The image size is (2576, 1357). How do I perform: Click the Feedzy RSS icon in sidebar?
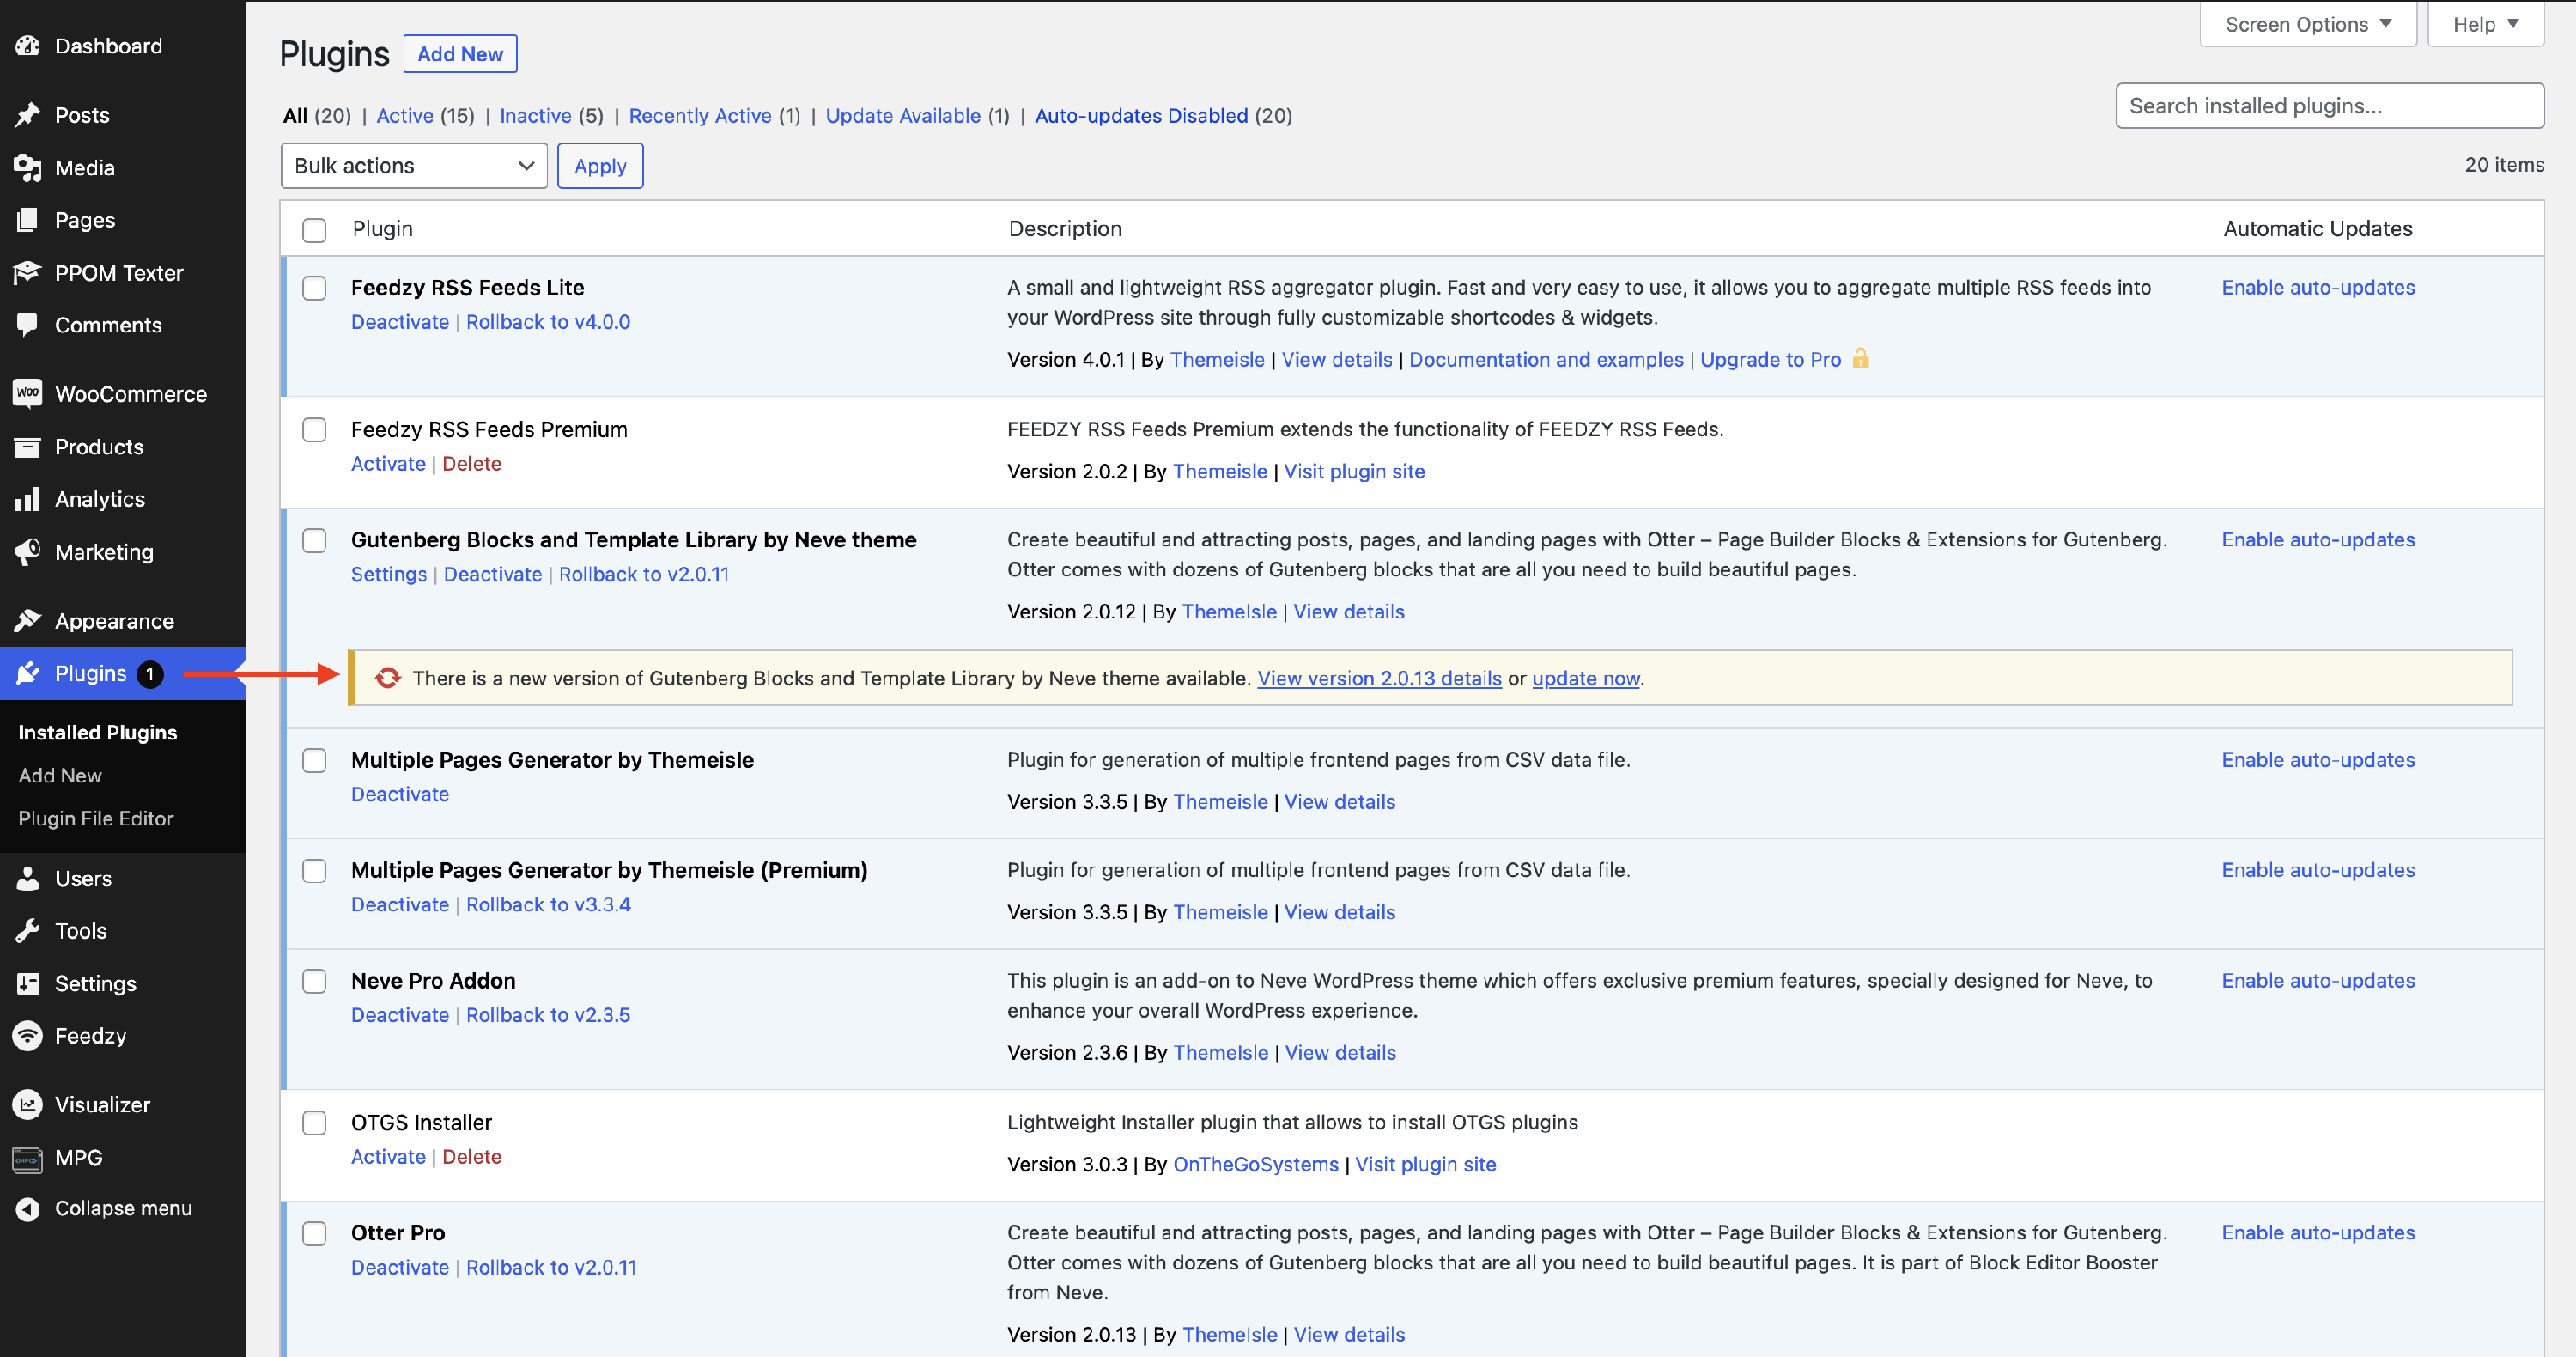pyautogui.click(x=28, y=1036)
